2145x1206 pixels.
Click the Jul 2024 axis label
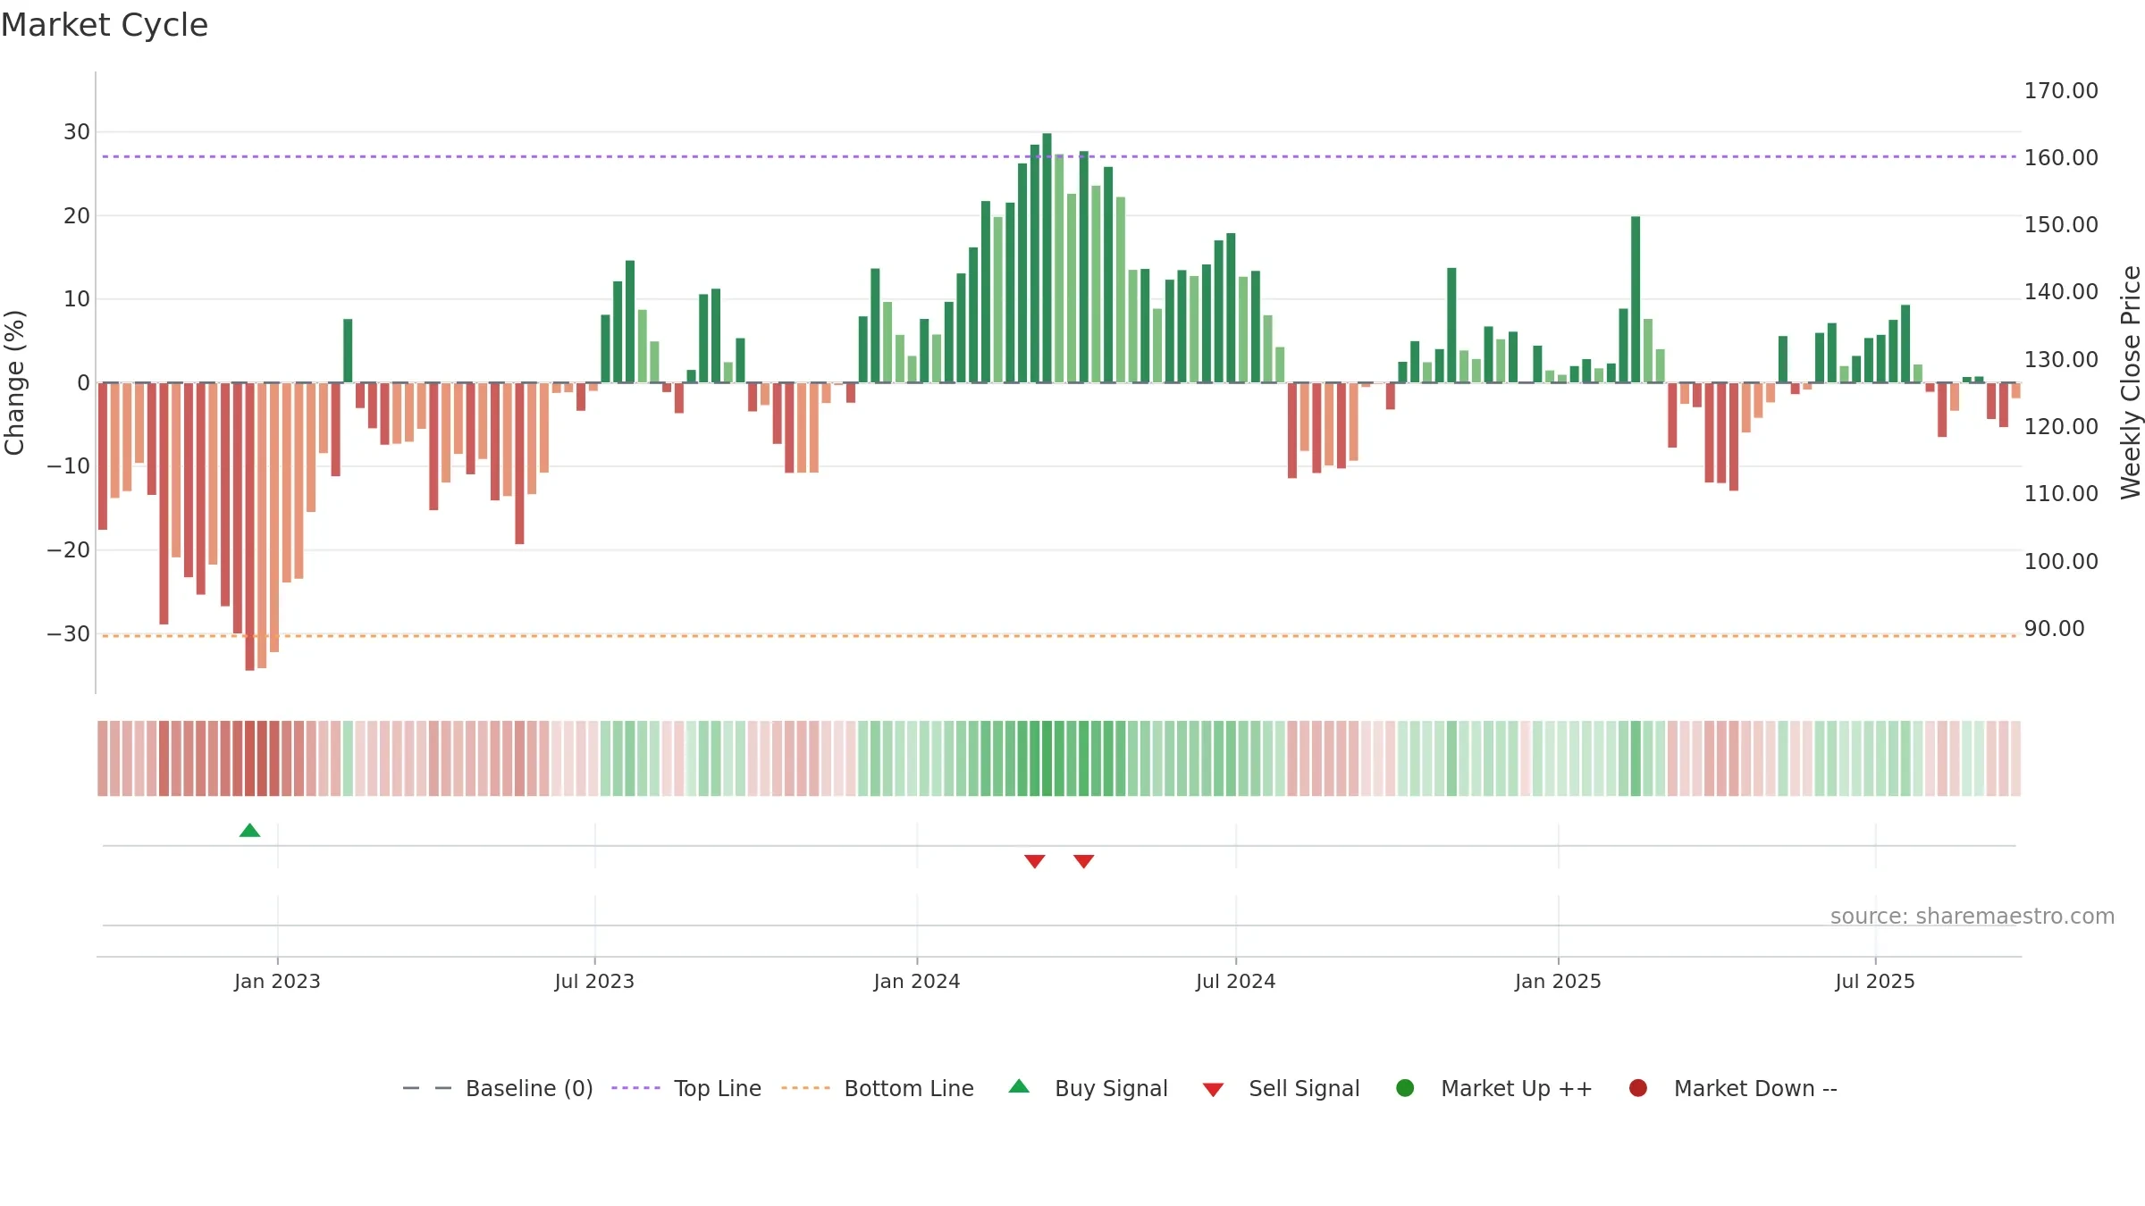[1236, 981]
